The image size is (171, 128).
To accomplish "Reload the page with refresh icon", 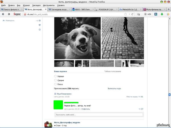I will coord(133,14).
